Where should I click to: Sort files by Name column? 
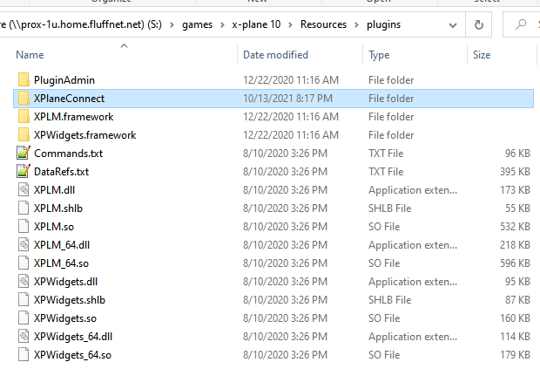tap(30, 54)
